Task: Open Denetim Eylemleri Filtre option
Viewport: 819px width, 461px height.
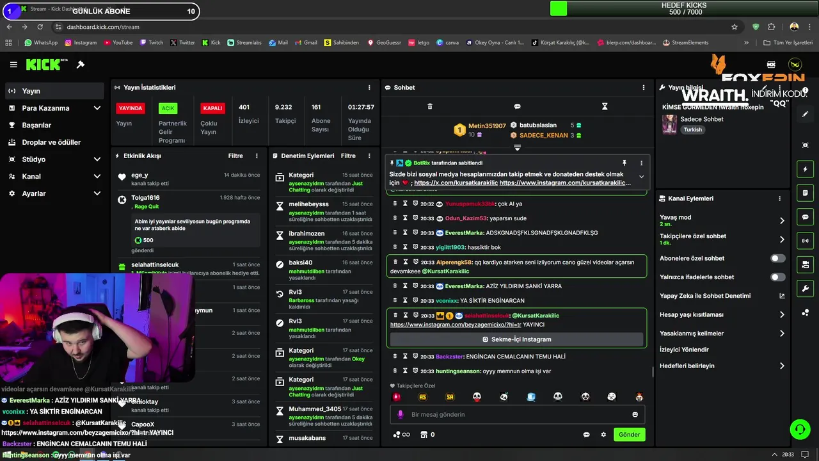Action: pos(348,156)
